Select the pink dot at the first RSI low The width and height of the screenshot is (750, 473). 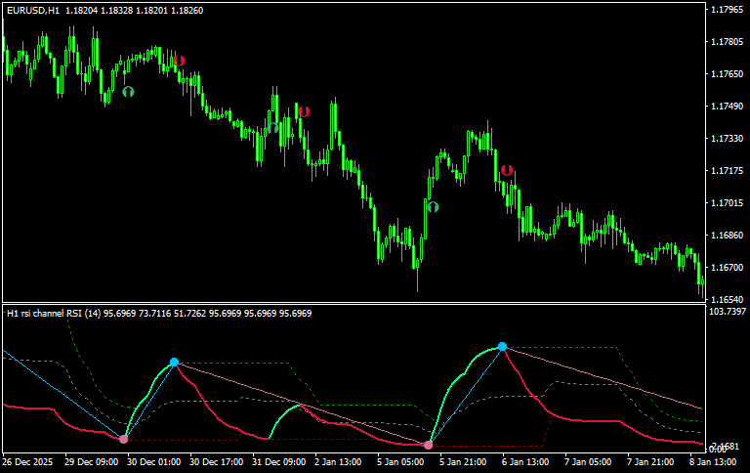[x=123, y=440]
